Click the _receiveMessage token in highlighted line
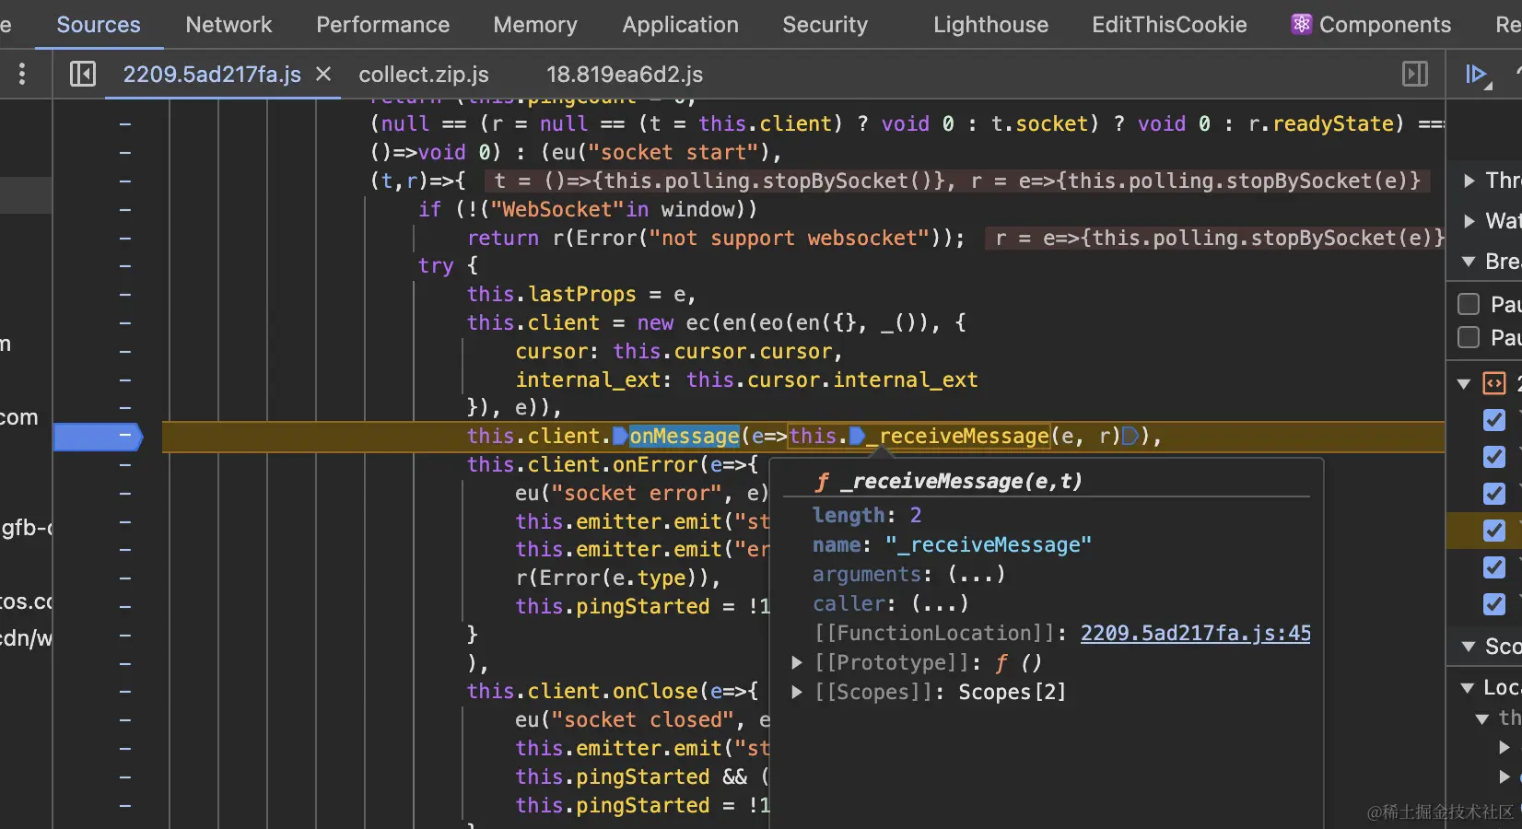1522x829 pixels. pos(957,436)
